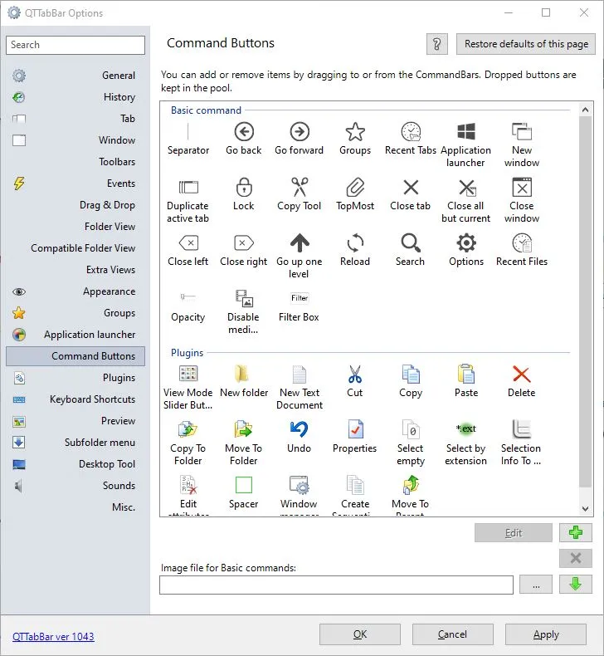Select the New window command icon
Image resolution: width=604 pixels, height=656 pixels.
(x=522, y=132)
